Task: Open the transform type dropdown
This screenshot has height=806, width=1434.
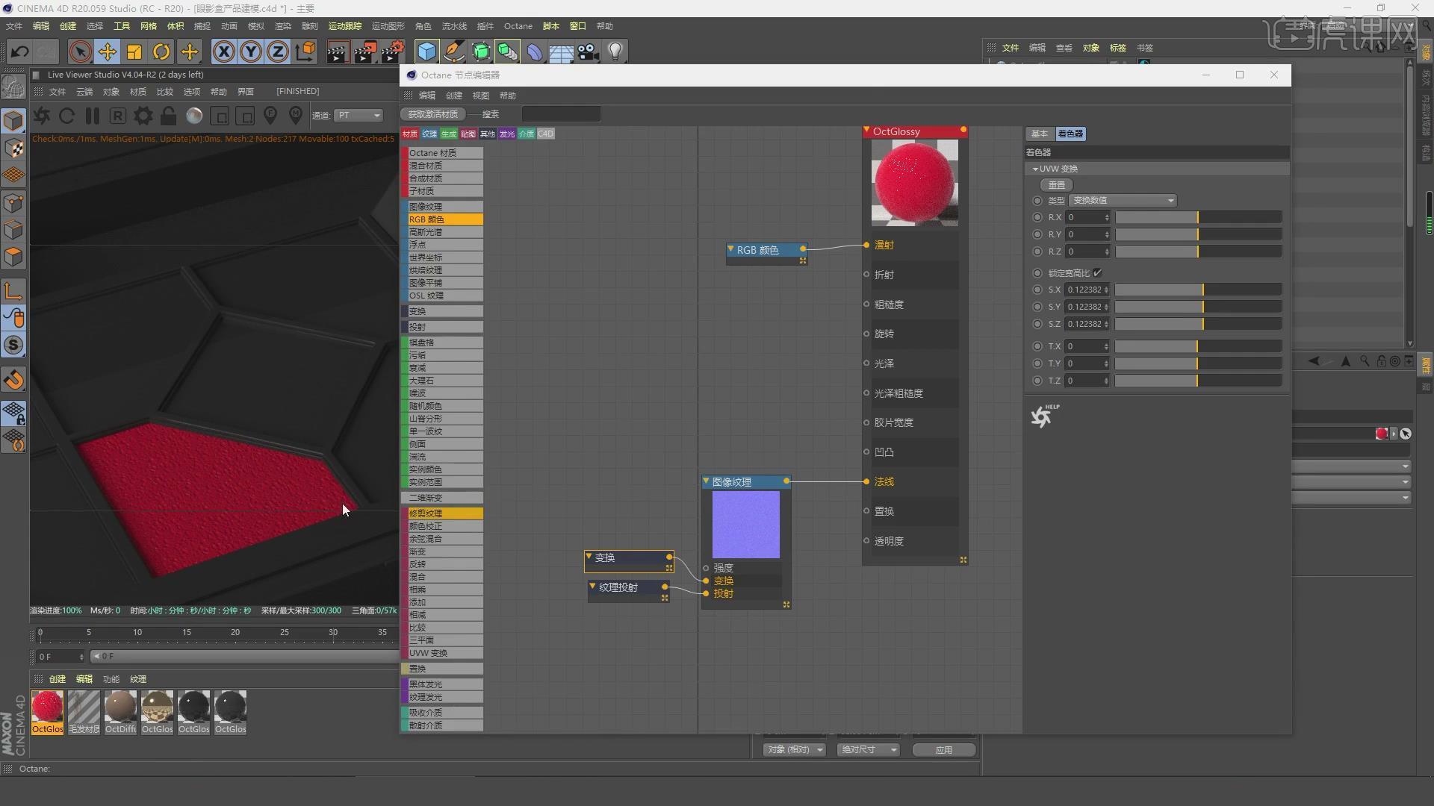Action: tap(1123, 200)
